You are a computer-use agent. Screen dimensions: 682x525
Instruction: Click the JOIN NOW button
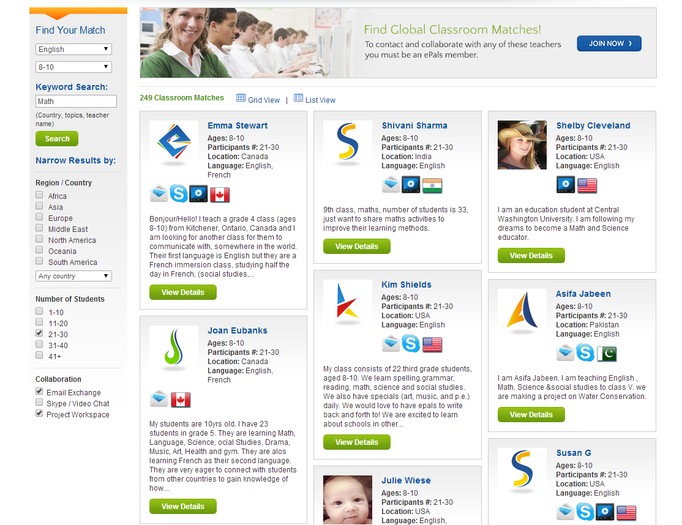609,43
